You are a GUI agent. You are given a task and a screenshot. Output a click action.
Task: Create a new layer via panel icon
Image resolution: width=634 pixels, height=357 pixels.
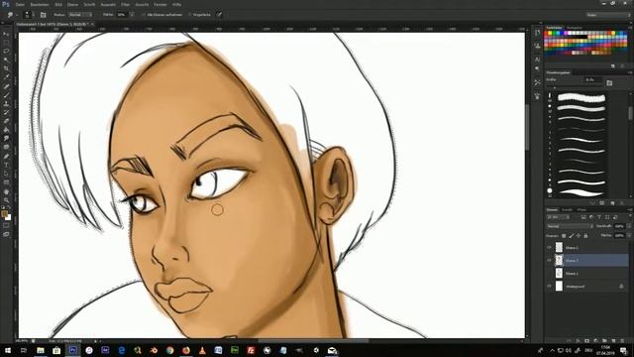point(613,341)
